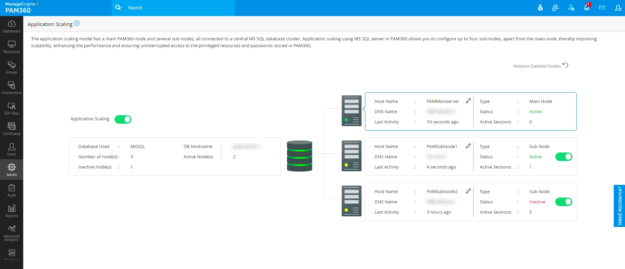Edit PAMSubNode2 host name with pencil icon

coord(468,191)
